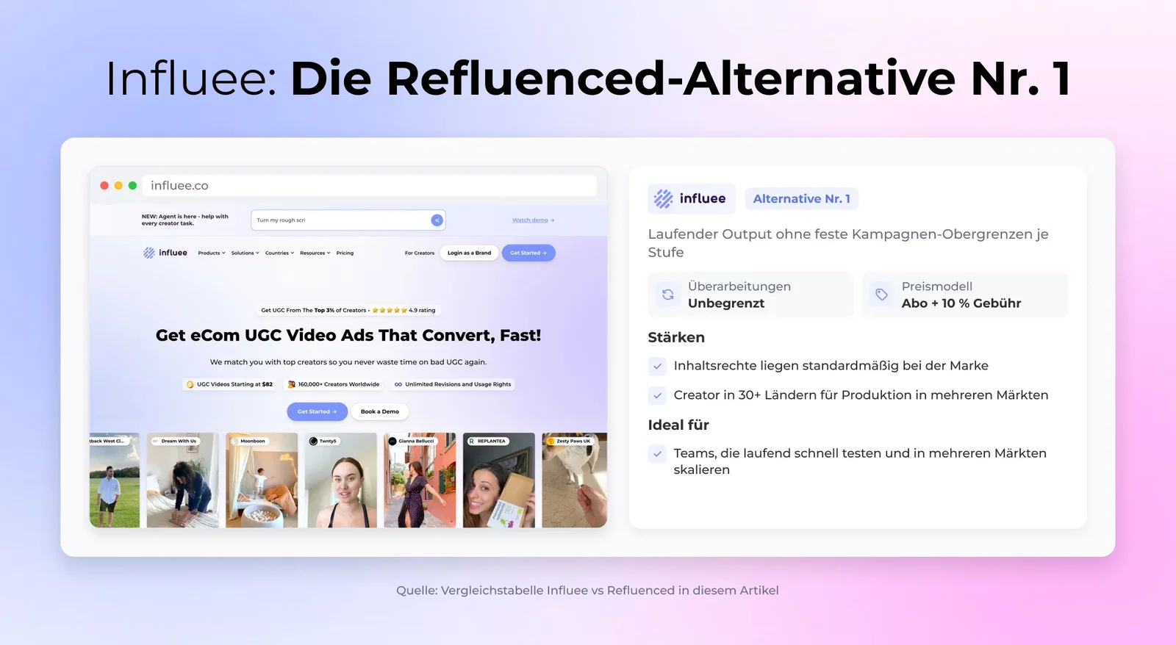The image size is (1176, 645).
Task: Open the Zesty Paws UK video thumbnail
Action: pyautogui.click(x=574, y=480)
